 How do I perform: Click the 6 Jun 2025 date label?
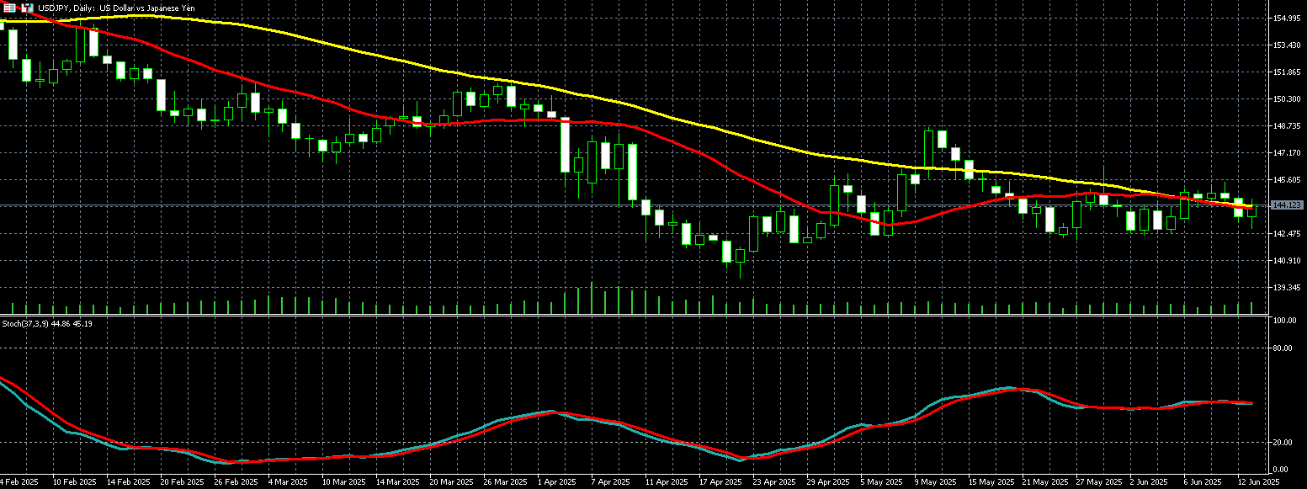point(1204,483)
